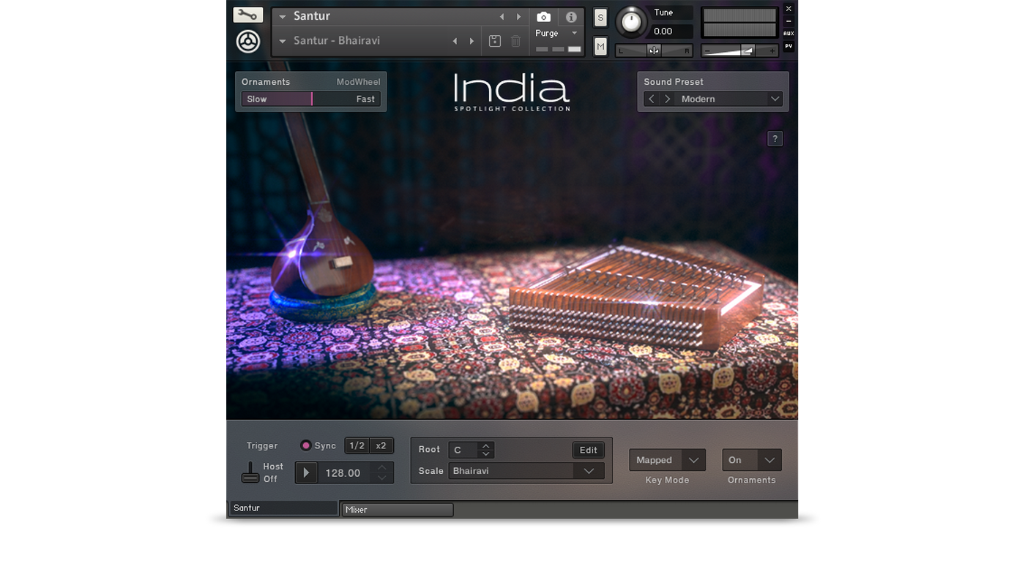Viewport: 1025px width, 588px height.
Task: Click the tempo field showing 128.00
Action: [x=343, y=473]
